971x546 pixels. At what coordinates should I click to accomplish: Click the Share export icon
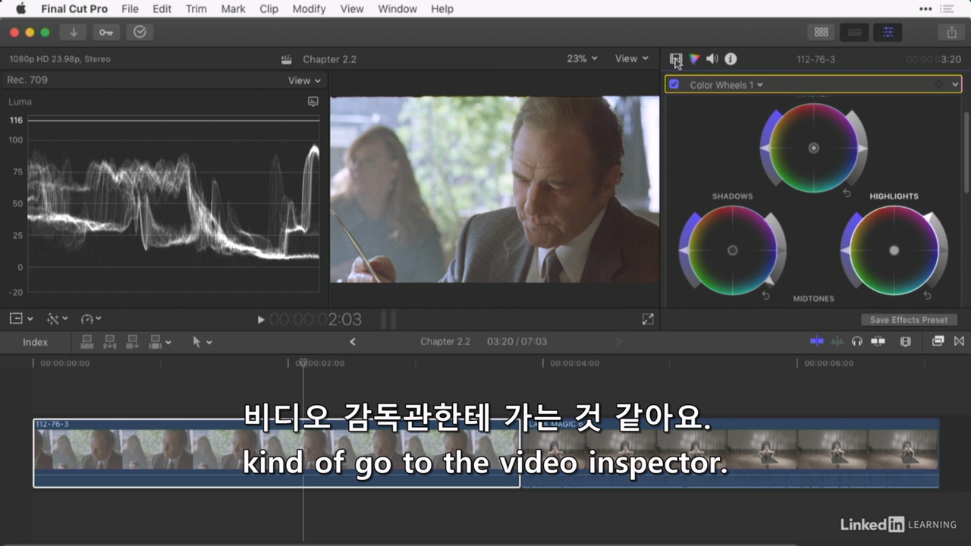point(951,32)
